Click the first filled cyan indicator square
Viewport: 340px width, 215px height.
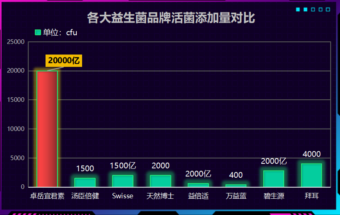click(x=298, y=10)
